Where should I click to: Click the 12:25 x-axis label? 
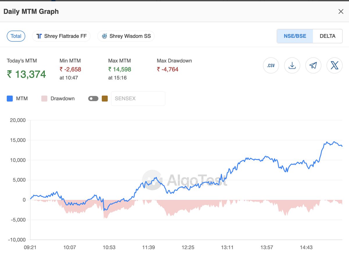coord(188,247)
